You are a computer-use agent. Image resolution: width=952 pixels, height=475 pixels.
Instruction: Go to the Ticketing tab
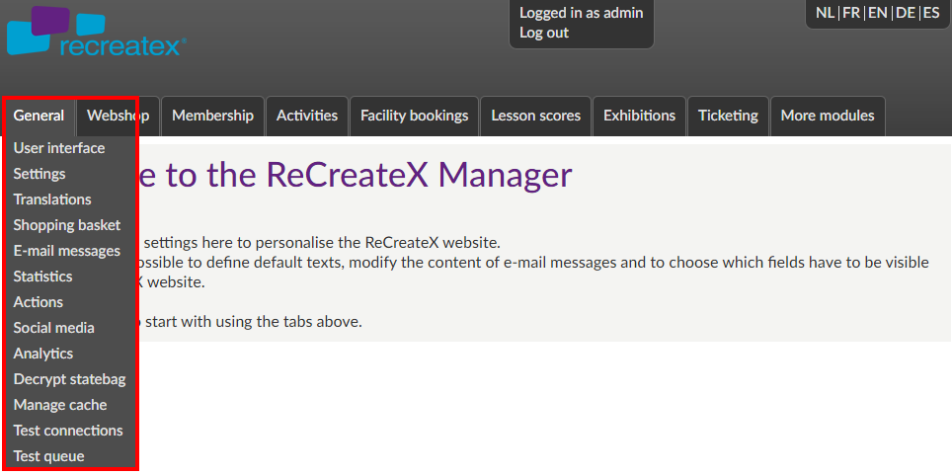(x=728, y=116)
